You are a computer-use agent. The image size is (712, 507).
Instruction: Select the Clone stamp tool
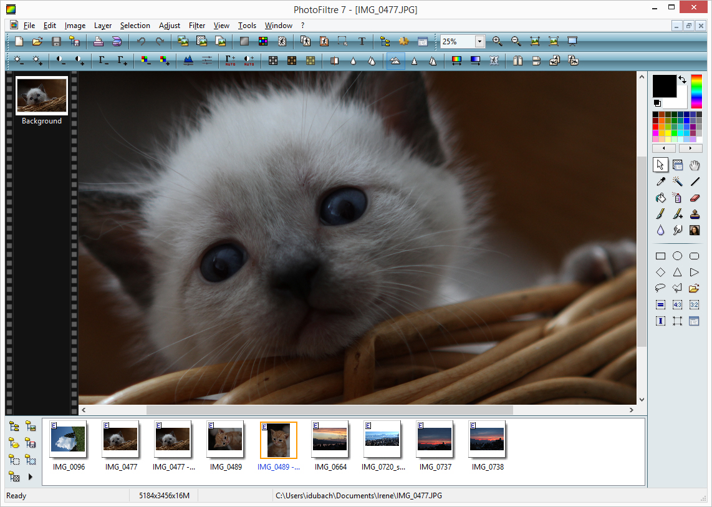coord(695,214)
